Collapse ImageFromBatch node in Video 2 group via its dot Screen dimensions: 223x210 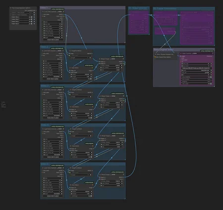pos(70,51)
